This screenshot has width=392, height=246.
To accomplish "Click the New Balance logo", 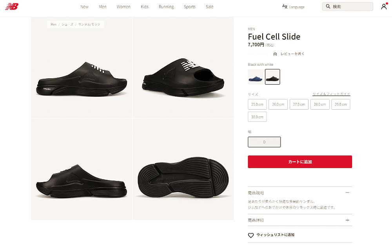I will [x=12, y=7].
